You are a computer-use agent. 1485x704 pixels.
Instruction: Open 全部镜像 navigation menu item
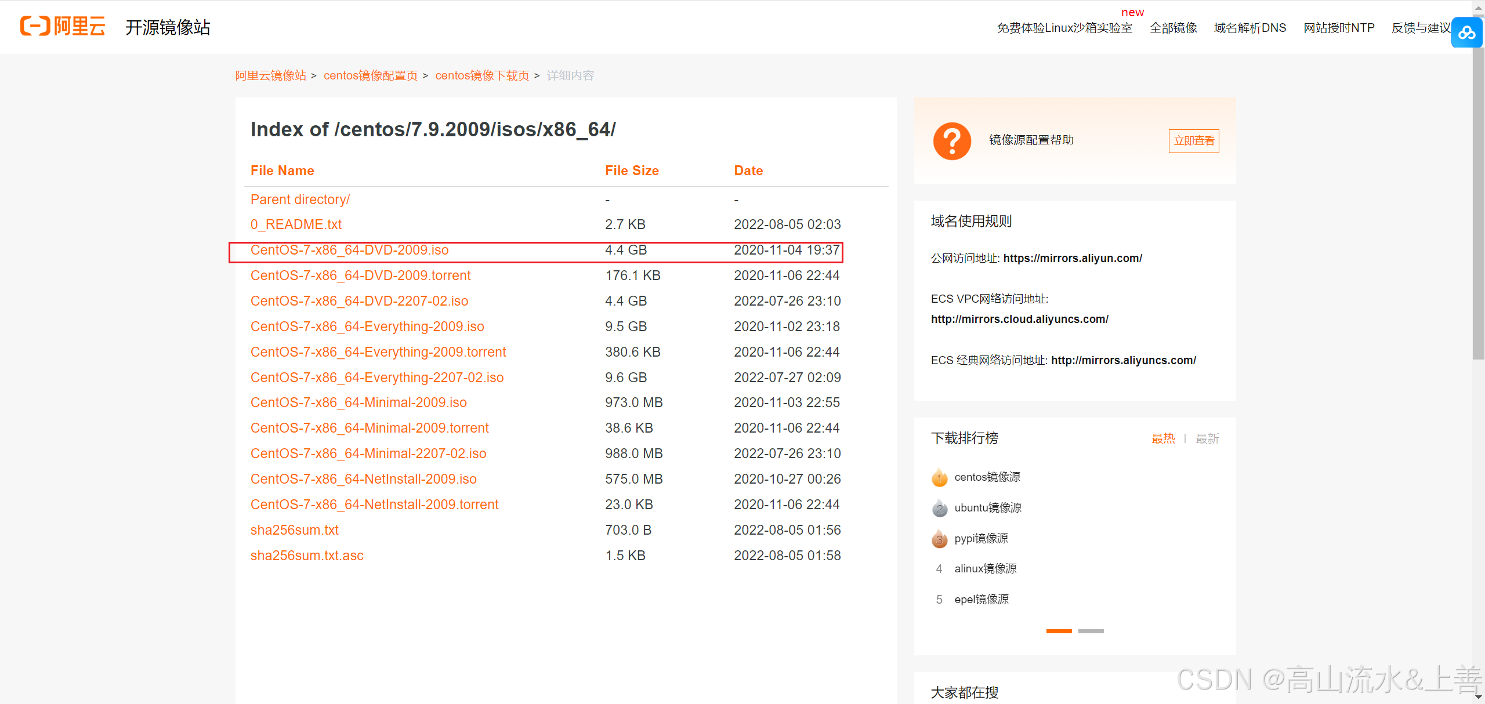(x=1173, y=28)
